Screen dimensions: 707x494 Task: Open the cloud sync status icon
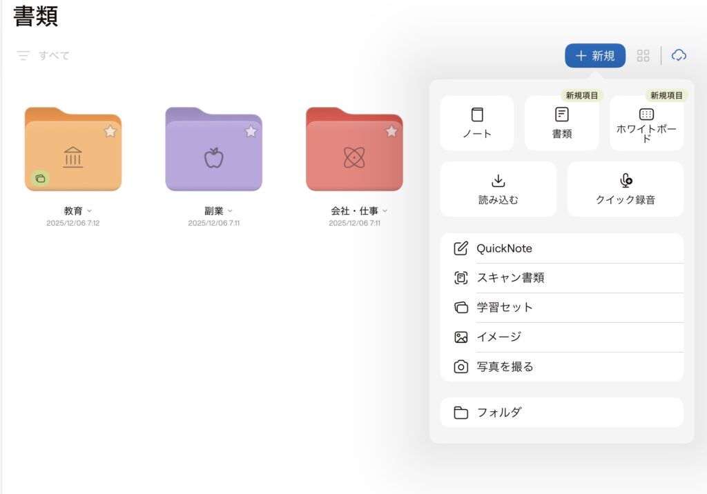679,56
